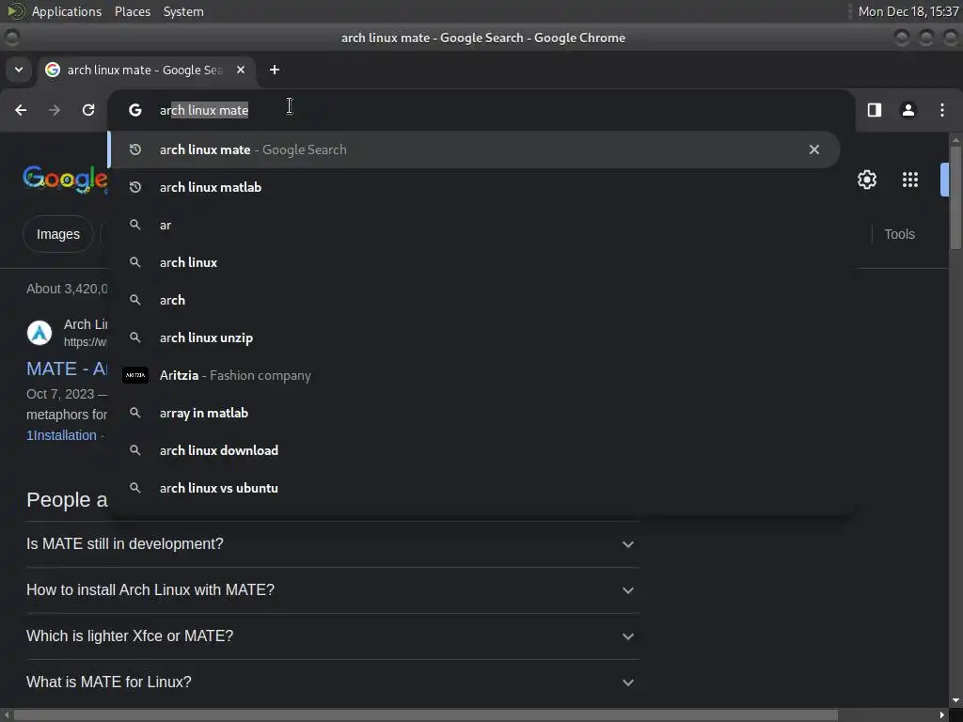Click the vertical scrollbar thumb
Viewport: 963px width, 722px height.
(x=955, y=197)
